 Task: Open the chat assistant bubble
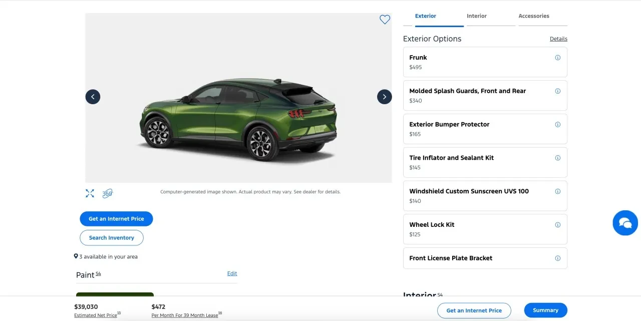624,222
